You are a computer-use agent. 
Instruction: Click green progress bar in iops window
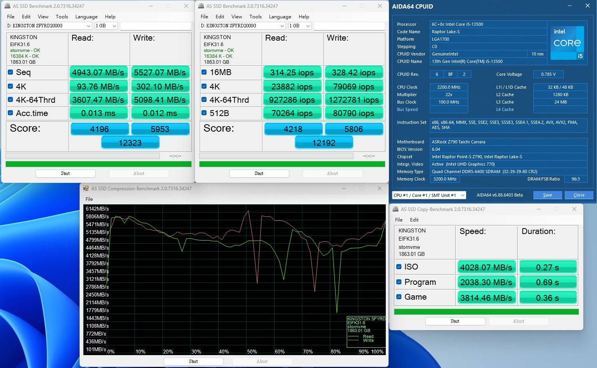pyautogui.click(x=292, y=164)
